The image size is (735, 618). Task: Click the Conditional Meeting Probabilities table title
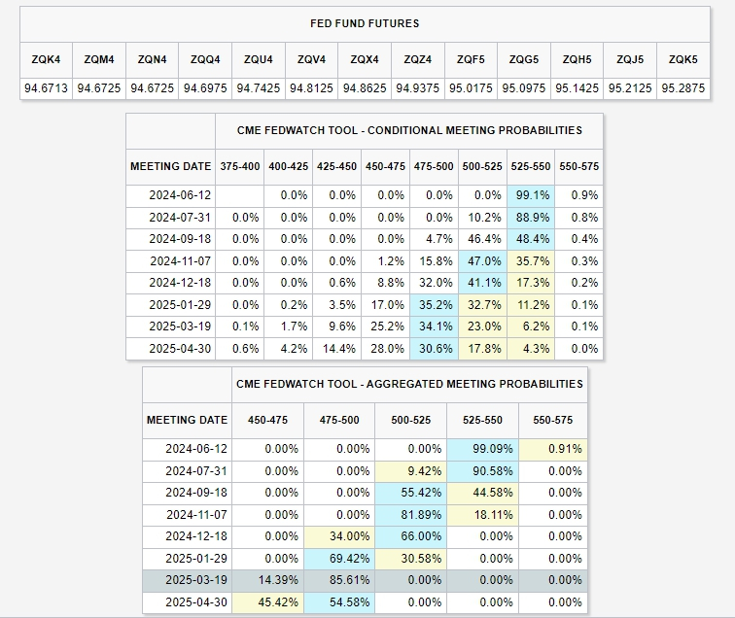(409, 130)
